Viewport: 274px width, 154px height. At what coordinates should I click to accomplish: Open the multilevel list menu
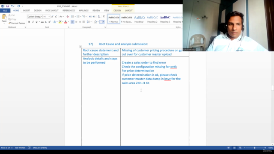coord(84,17)
